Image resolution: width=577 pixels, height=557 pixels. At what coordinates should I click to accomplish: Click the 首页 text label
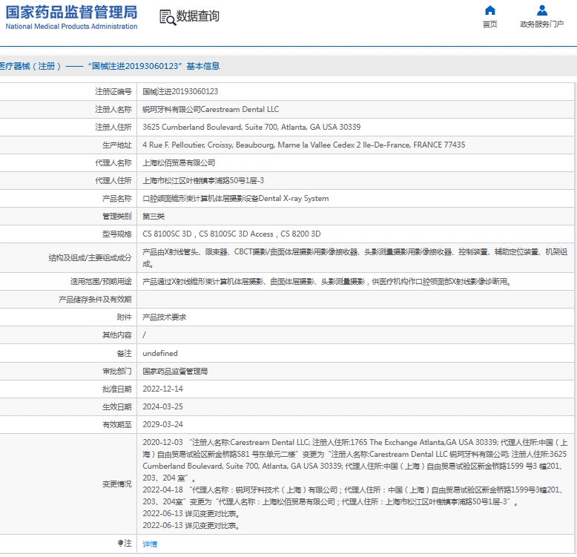[489, 24]
